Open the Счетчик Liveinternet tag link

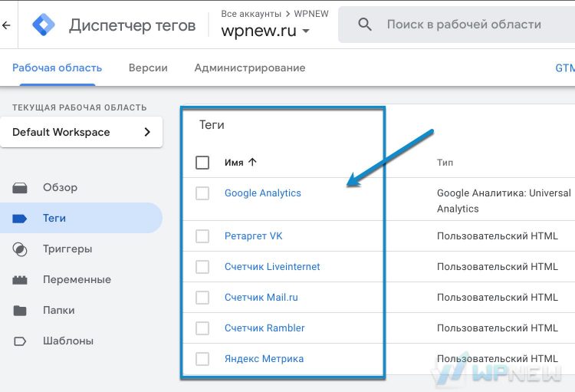click(x=272, y=267)
